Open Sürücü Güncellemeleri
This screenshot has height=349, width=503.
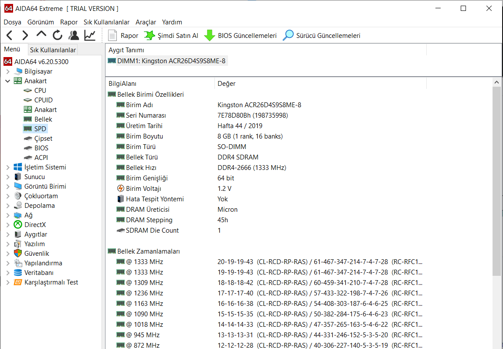click(322, 36)
